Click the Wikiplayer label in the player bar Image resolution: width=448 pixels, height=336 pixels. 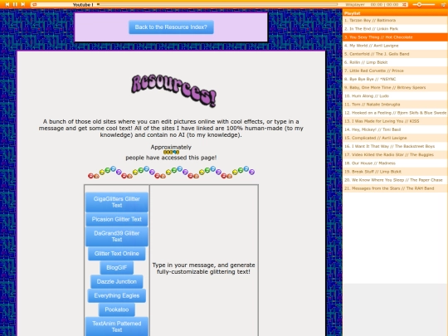355,5
